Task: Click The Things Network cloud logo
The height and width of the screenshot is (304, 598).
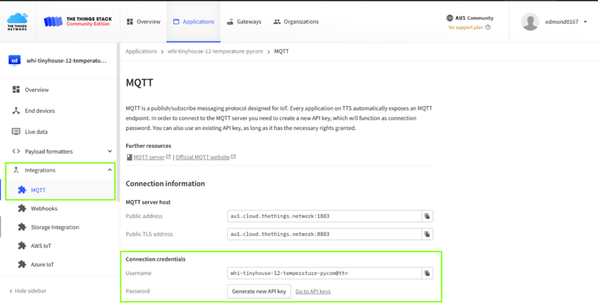Action: 17,22
